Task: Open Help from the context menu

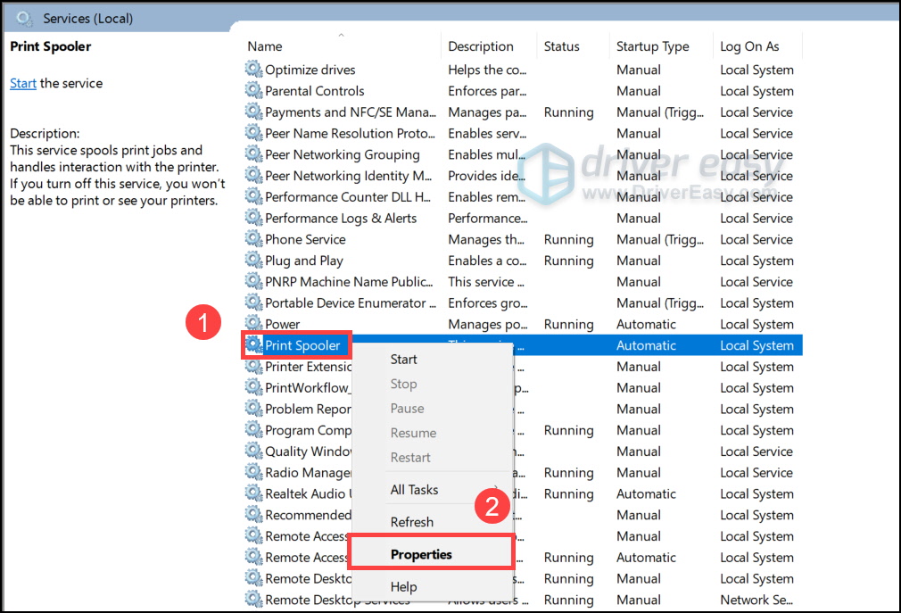Action: [403, 586]
